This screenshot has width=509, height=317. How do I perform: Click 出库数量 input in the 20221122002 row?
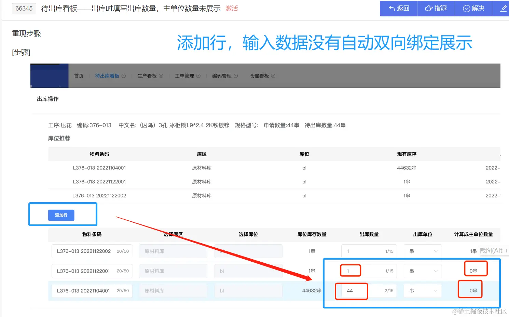coord(369,251)
